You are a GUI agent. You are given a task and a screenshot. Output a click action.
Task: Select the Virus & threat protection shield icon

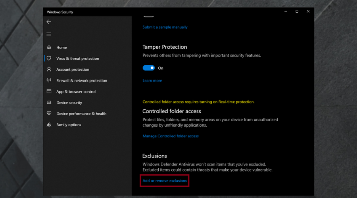point(49,58)
